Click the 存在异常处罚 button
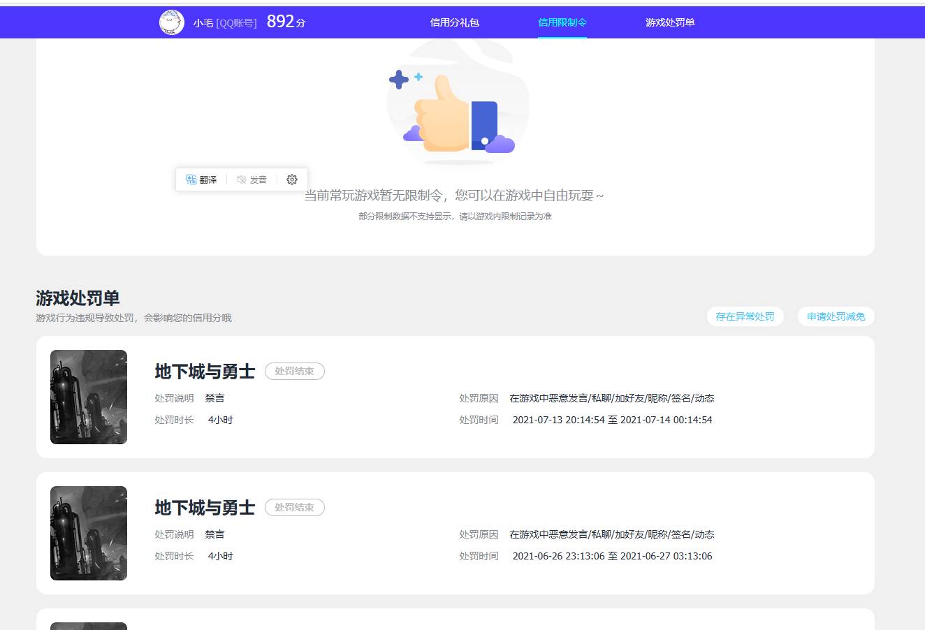 tap(745, 316)
